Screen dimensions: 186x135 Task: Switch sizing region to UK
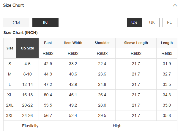[152, 22]
